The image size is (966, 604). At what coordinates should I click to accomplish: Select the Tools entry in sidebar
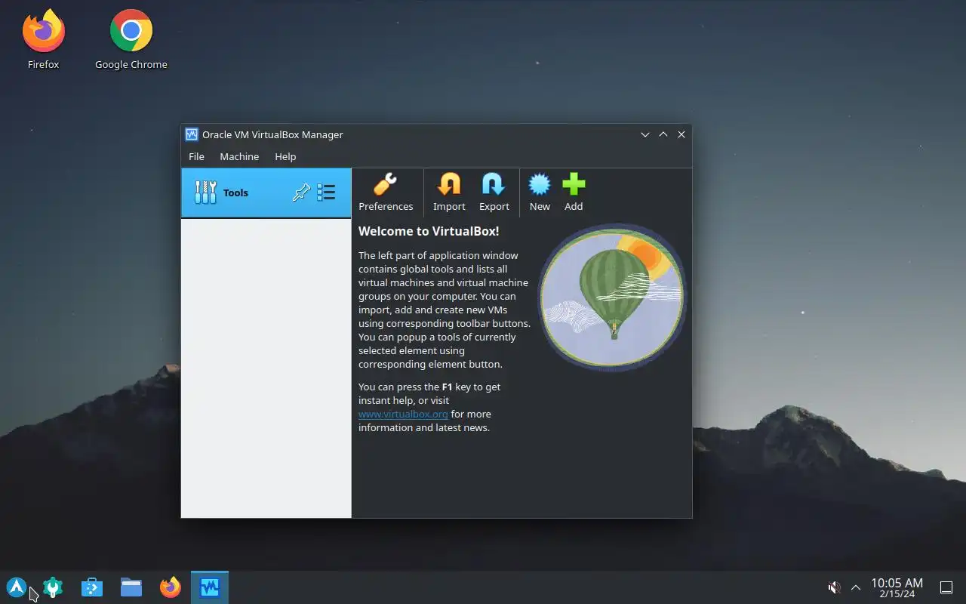pyautogui.click(x=266, y=193)
